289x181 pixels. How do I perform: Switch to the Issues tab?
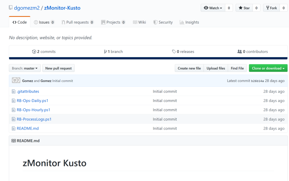(44, 22)
